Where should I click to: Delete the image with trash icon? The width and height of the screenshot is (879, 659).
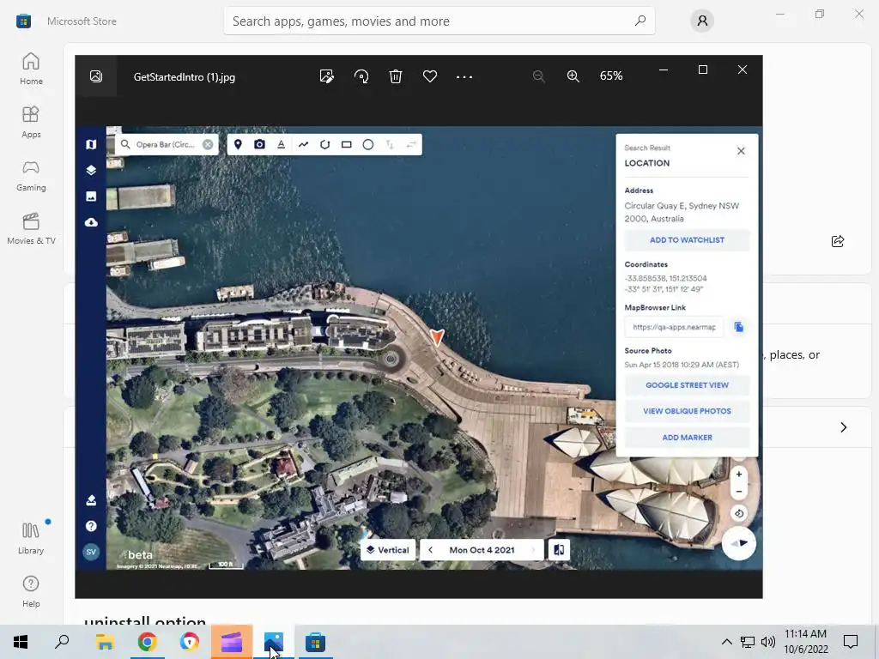coord(396,76)
